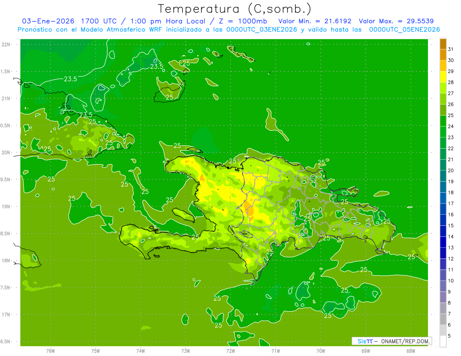Click legend scale value '30'
Image resolution: width=461 pixels, height=356 pixels.
pyautogui.click(x=451, y=60)
